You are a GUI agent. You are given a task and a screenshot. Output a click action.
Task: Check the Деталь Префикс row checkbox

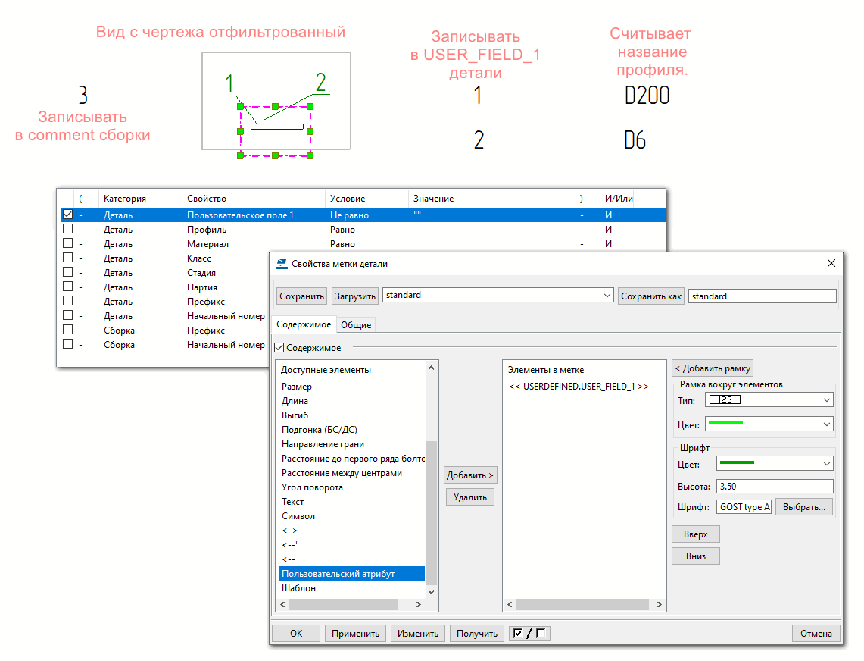coord(67,300)
